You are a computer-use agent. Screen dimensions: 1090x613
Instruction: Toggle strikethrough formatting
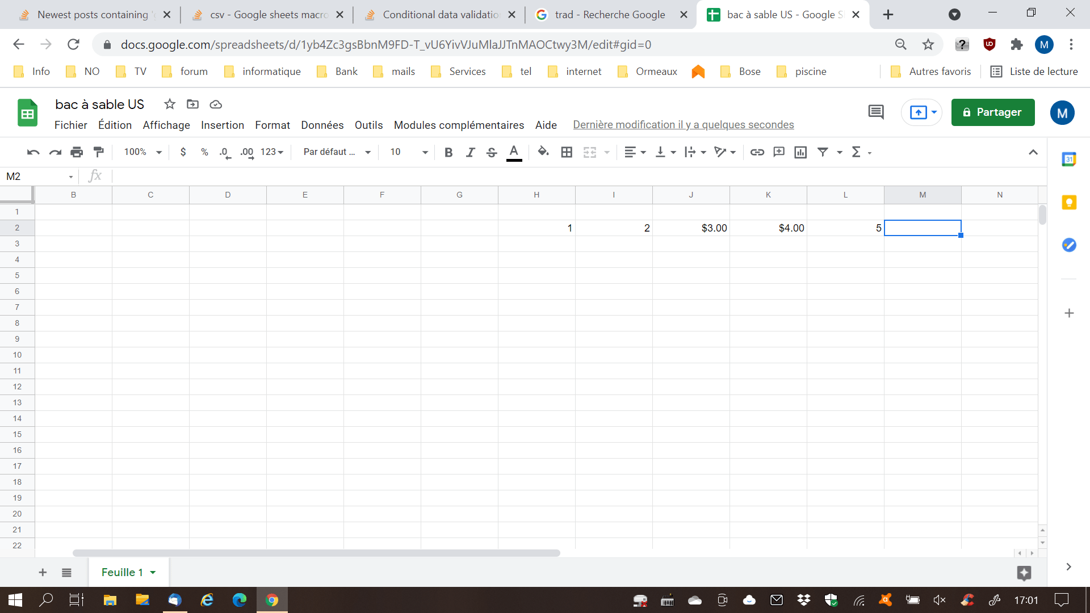(492, 152)
